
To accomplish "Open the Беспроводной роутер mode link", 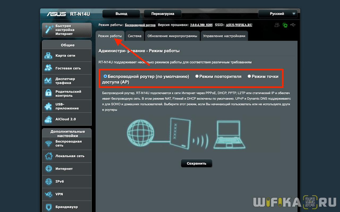I will click(140, 25).
